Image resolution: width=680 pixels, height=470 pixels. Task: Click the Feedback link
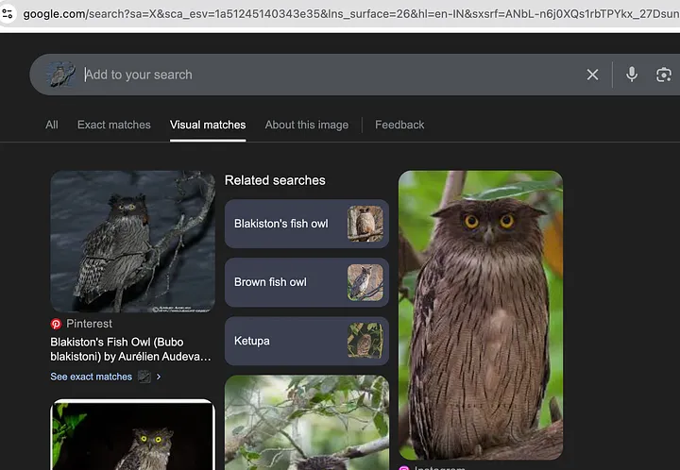point(399,125)
